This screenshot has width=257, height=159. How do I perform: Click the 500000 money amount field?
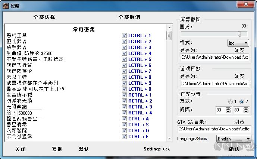pyautogui.click(x=29, y=113)
